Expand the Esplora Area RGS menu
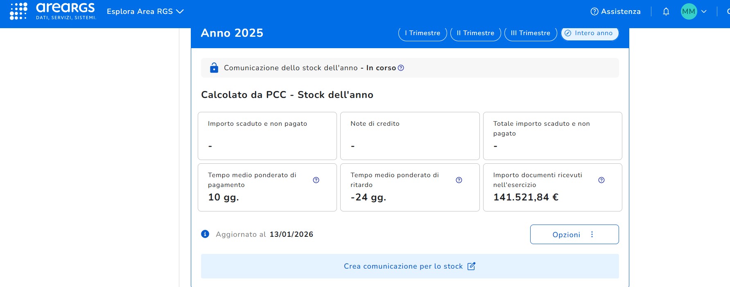Image resolution: width=730 pixels, height=287 pixels. click(145, 11)
